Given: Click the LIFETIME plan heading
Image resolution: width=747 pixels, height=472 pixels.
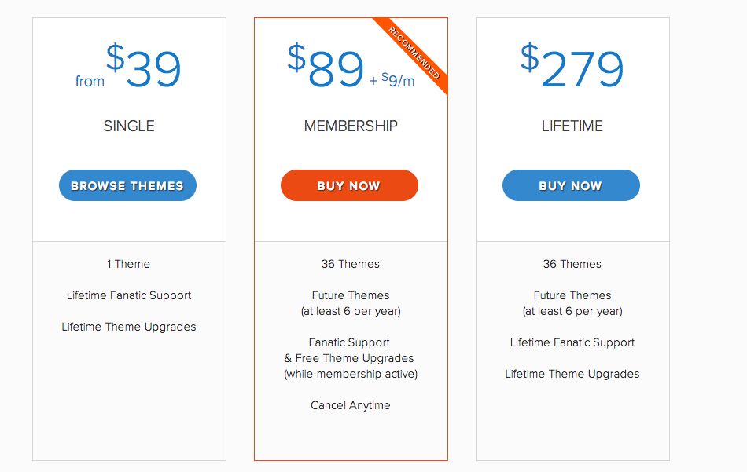Looking at the screenshot, I should click(x=572, y=126).
